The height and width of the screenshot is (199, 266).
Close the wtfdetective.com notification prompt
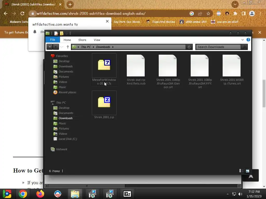coord(107,21)
